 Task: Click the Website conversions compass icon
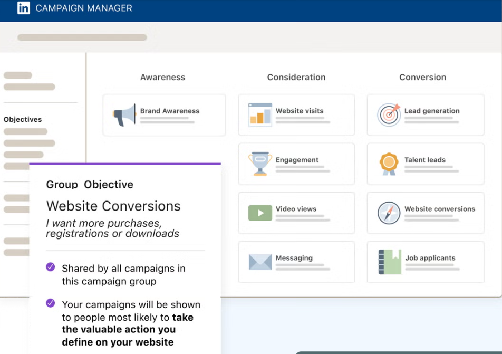(x=389, y=213)
